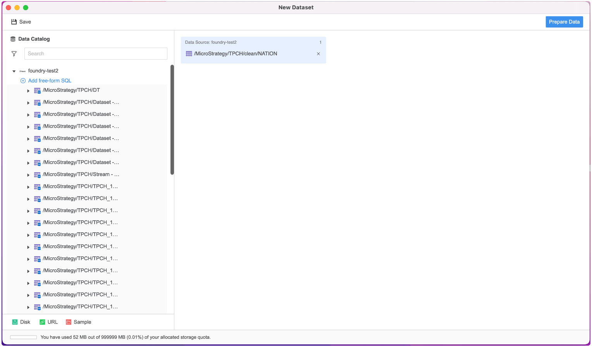Screen dimensions: 592x346
Task: Click the Sample files icon
Action: 69,322
